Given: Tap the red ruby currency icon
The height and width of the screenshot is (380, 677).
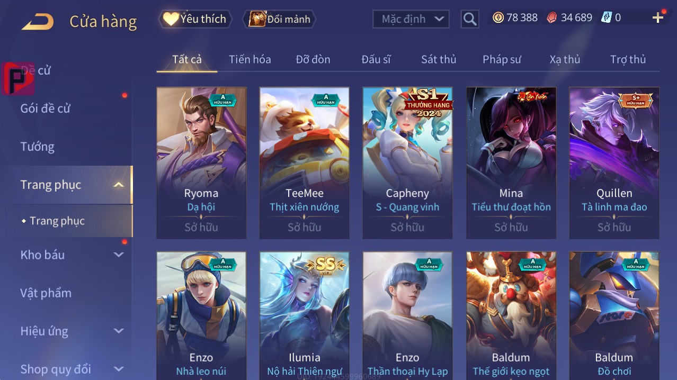Looking at the screenshot, I should [552, 17].
